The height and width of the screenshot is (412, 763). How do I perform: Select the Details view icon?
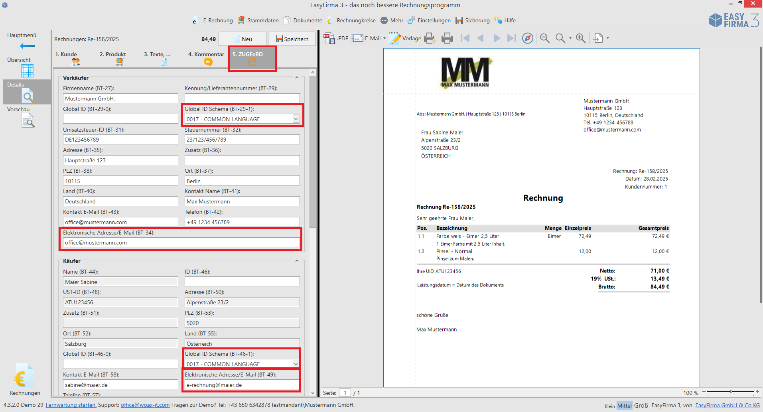click(28, 96)
